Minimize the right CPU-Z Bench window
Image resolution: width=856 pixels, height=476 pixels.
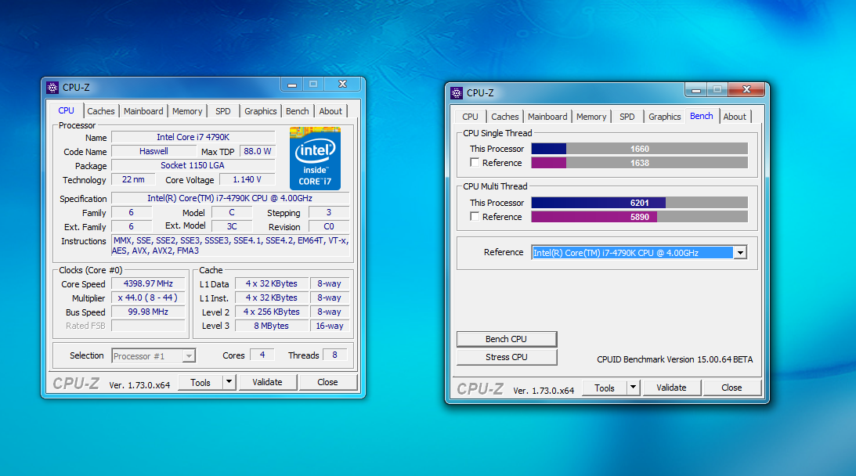696,89
